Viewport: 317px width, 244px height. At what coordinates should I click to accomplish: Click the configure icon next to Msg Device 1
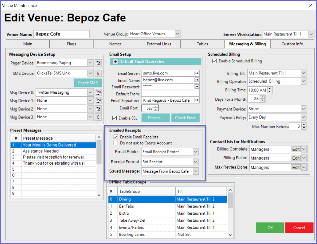tap(98, 101)
